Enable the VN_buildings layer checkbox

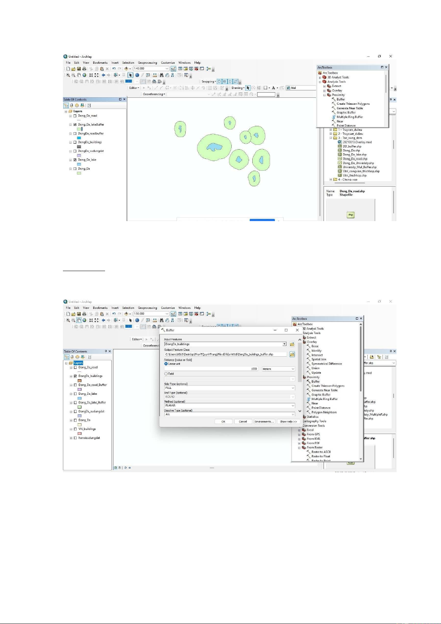(x=75, y=429)
